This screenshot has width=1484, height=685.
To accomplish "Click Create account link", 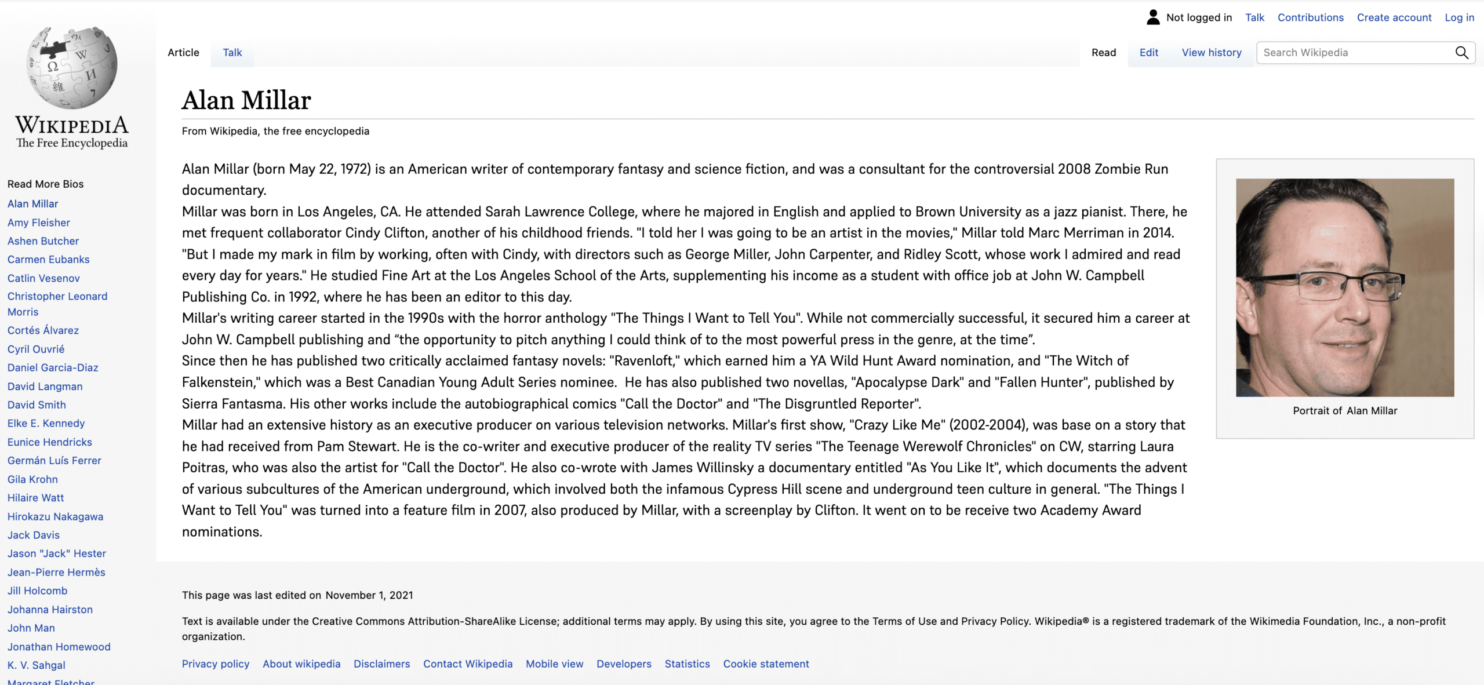I will click(x=1394, y=17).
